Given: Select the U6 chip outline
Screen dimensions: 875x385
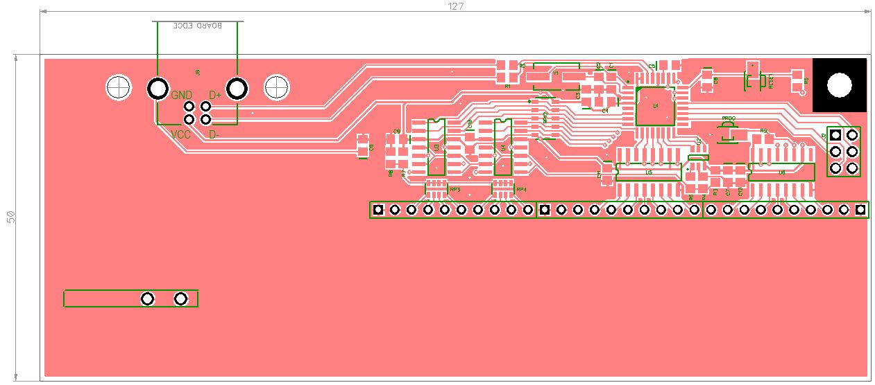Looking at the screenshot, I should pyautogui.click(x=781, y=172).
